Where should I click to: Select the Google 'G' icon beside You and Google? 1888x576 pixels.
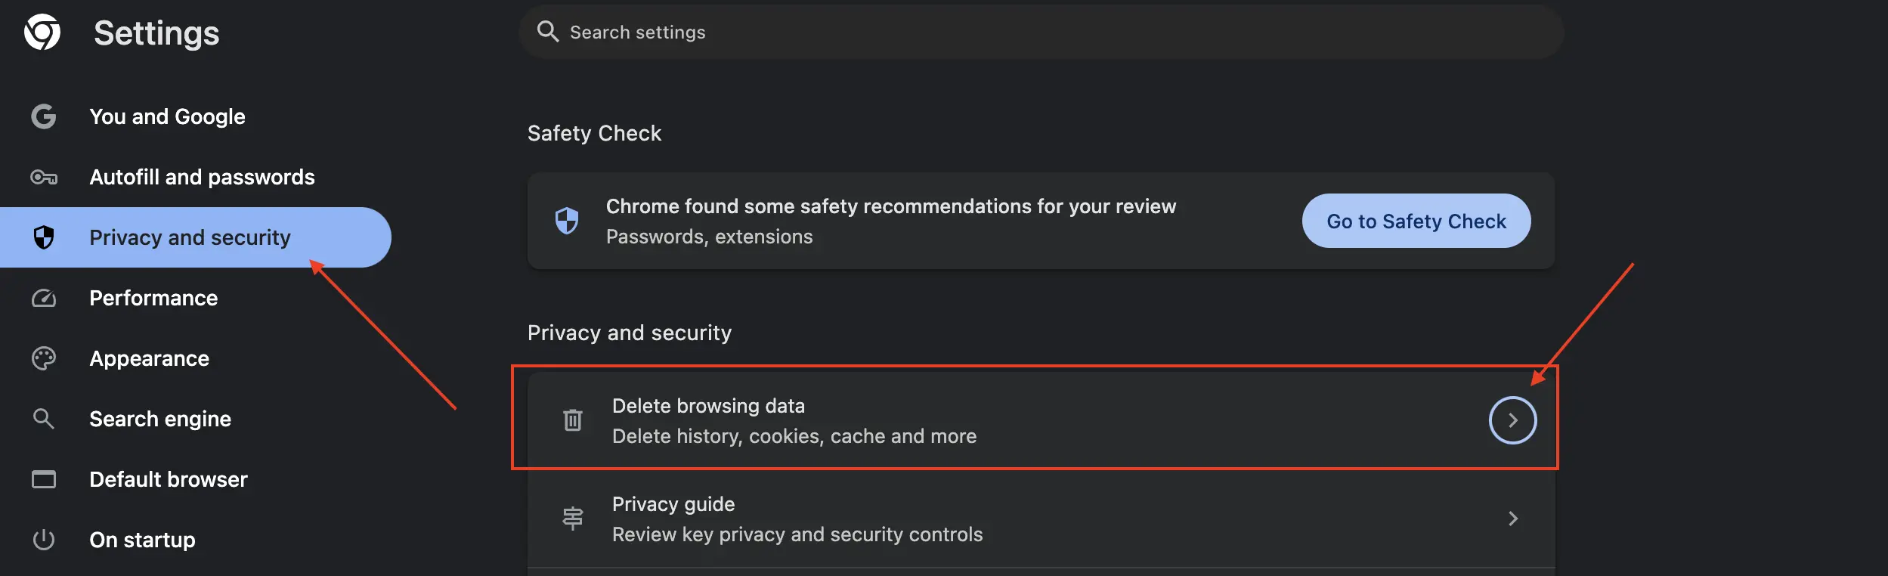click(43, 116)
